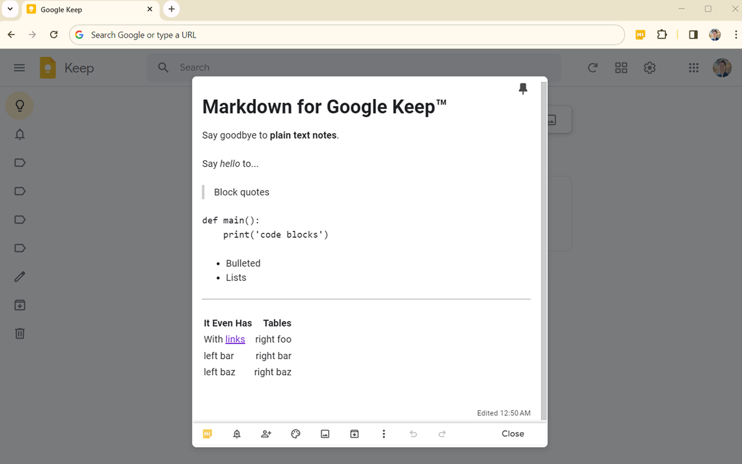The width and height of the screenshot is (742, 464).
Task: Open the Chrome tab search dropdown
Action: coord(10,9)
